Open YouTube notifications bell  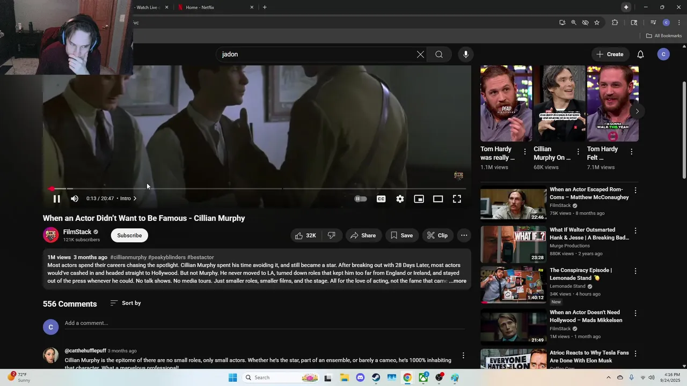click(x=640, y=54)
